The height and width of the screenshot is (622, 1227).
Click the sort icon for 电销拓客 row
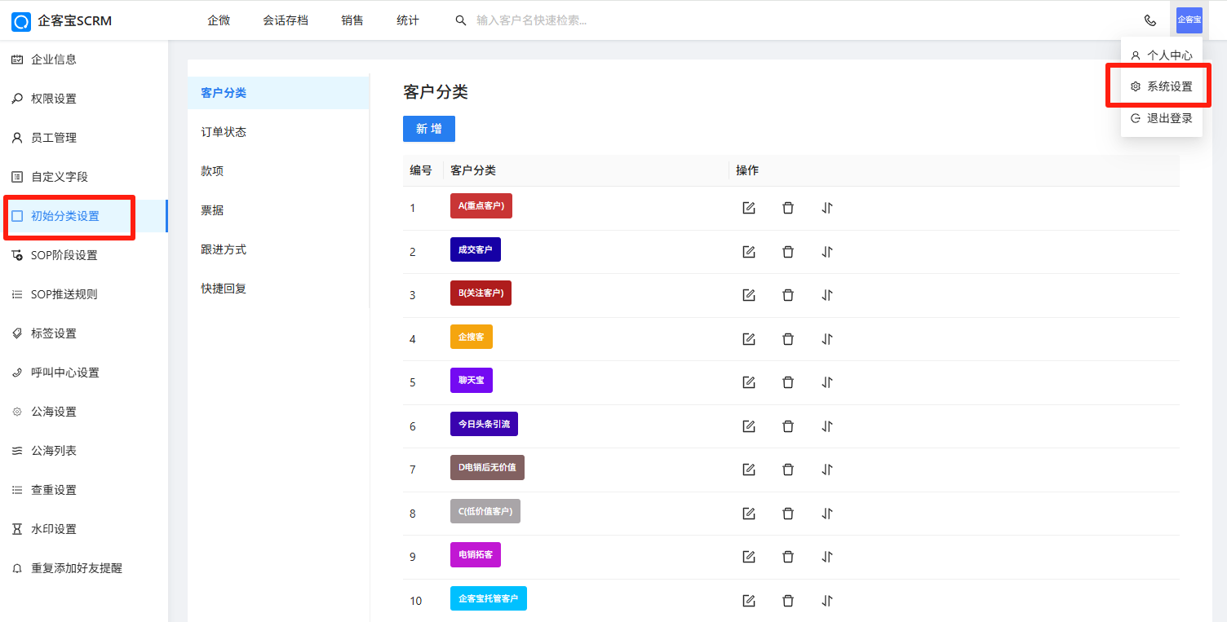826,557
